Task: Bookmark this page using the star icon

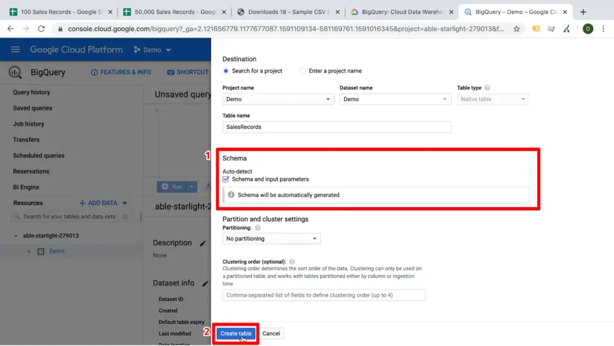Action: [516, 28]
